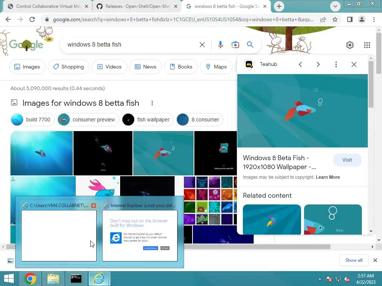This screenshot has height=286, width=382.
Task: Filter results by Images
Action: pyautogui.click(x=27, y=67)
